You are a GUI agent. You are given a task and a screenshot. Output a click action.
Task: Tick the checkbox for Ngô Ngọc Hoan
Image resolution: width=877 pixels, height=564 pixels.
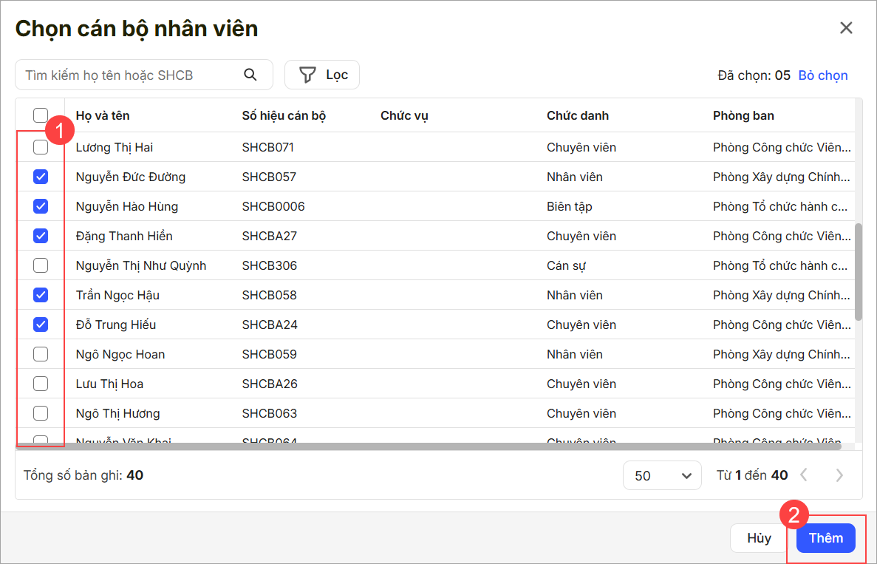[41, 354]
